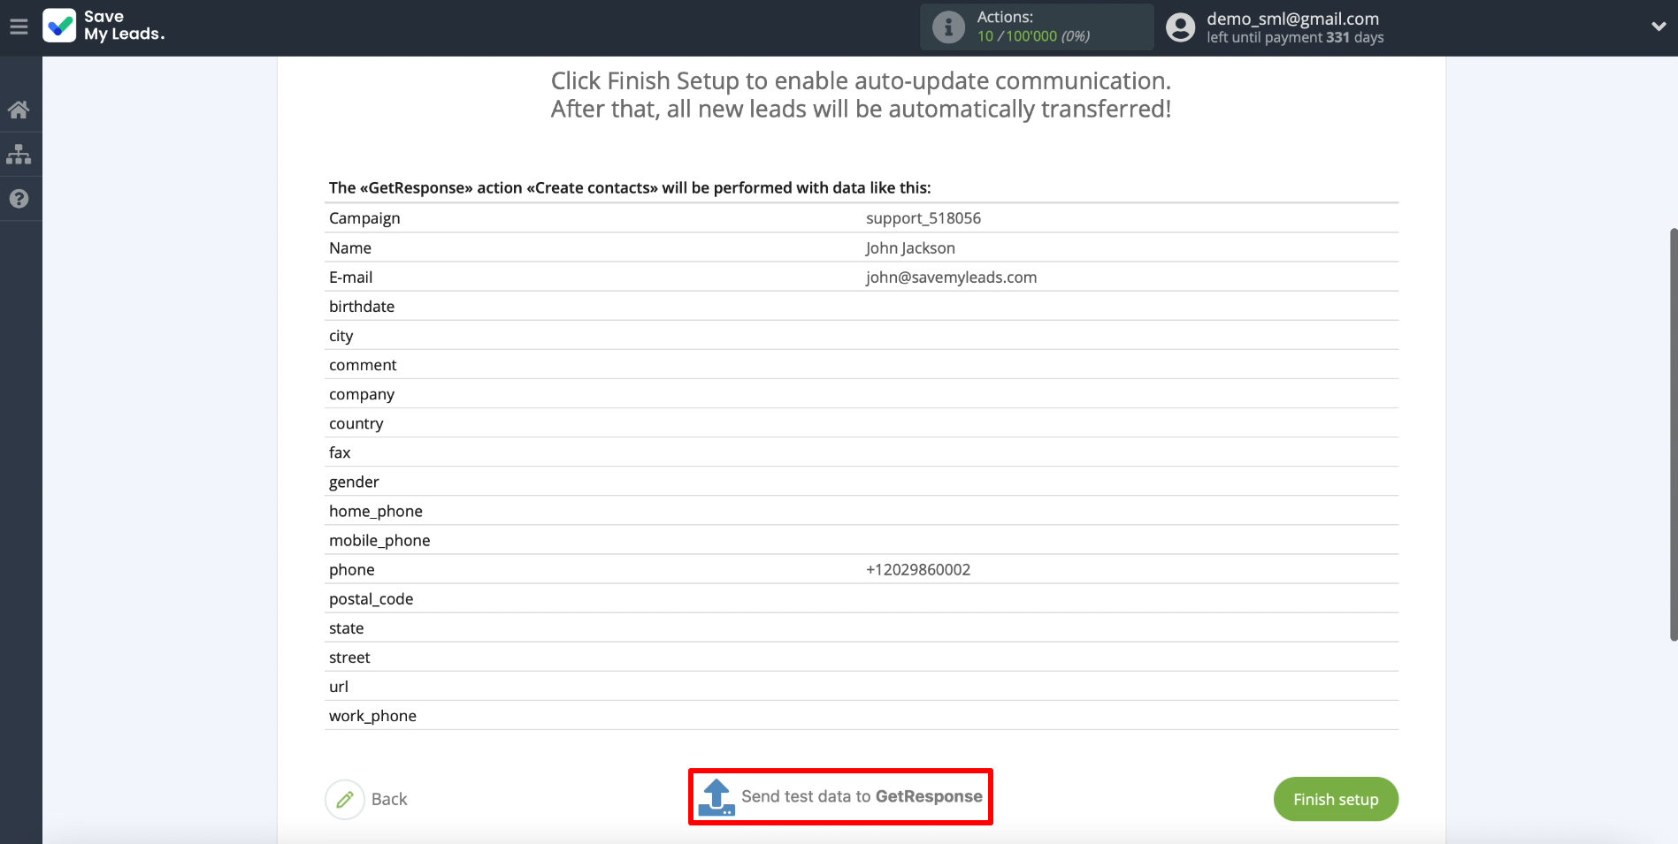The image size is (1678, 844).
Task: Click the Actions info icon
Action: [x=948, y=27]
